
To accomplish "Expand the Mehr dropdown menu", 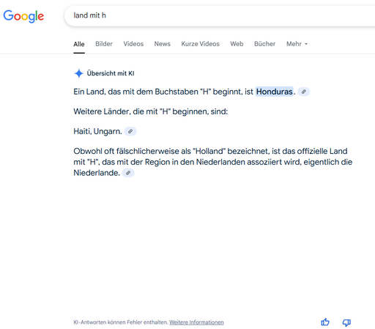I will click(297, 44).
